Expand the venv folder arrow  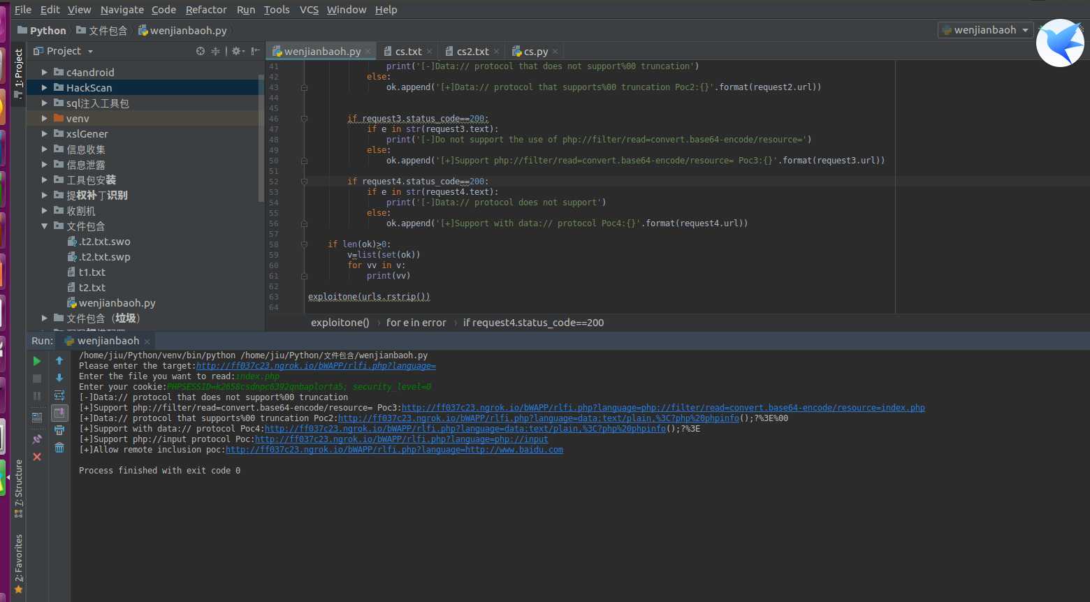pyautogui.click(x=44, y=118)
